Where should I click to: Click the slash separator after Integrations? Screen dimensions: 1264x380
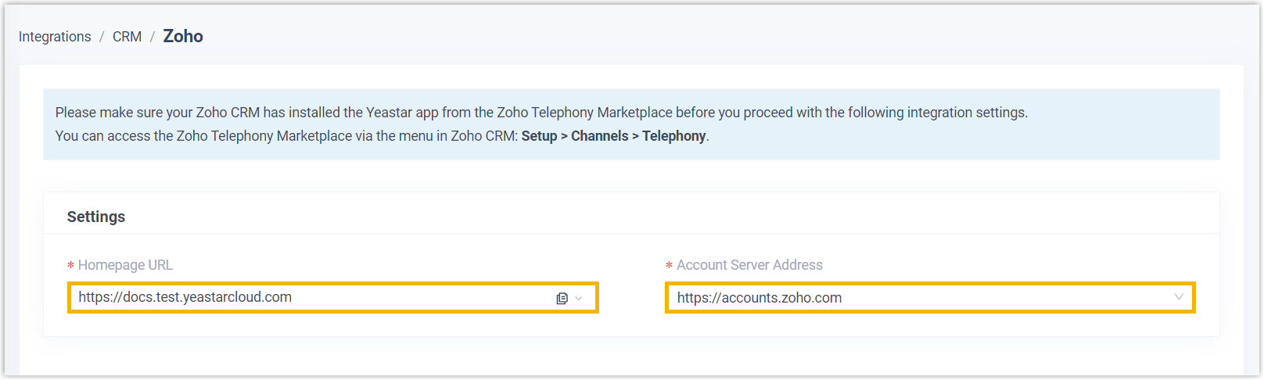[x=102, y=37]
